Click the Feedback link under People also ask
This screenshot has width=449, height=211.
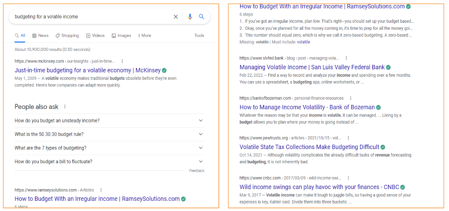(x=197, y=171)
